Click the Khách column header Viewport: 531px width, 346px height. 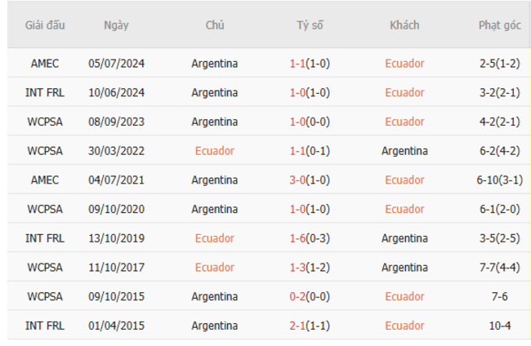click(x=404, y=25)
